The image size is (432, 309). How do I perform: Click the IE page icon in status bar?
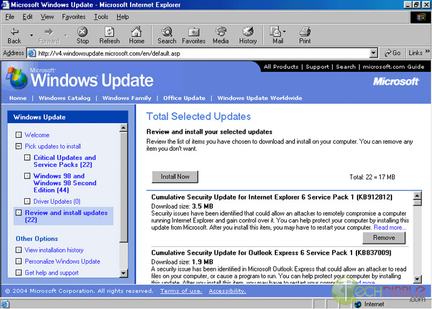click(x=5, y=304)
